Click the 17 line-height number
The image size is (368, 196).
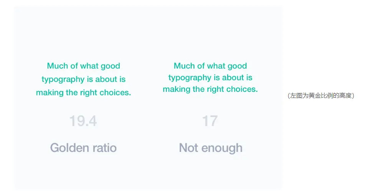[x=210, y=121]
